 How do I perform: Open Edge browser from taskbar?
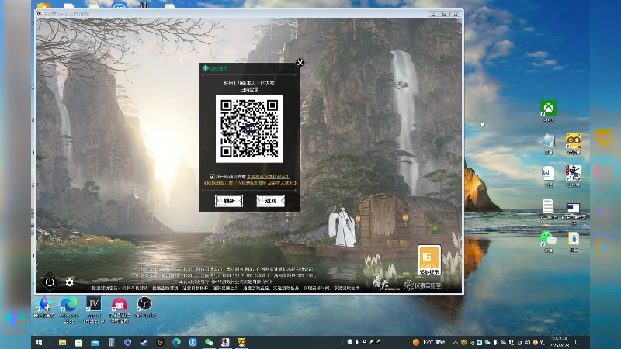tap(176, 342)
